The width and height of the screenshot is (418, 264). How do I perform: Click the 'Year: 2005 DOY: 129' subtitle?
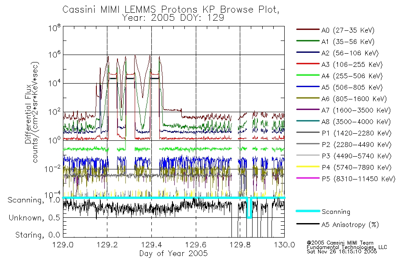click(x=173, y=18)
